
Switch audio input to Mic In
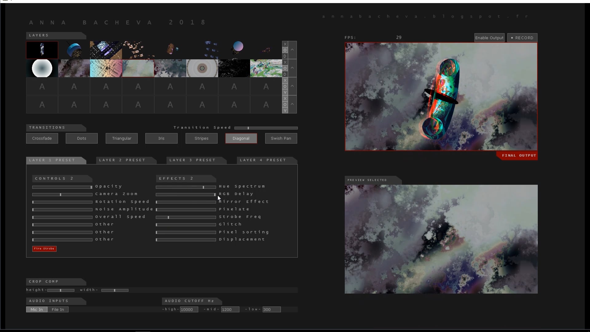click(x=37, y=309)
